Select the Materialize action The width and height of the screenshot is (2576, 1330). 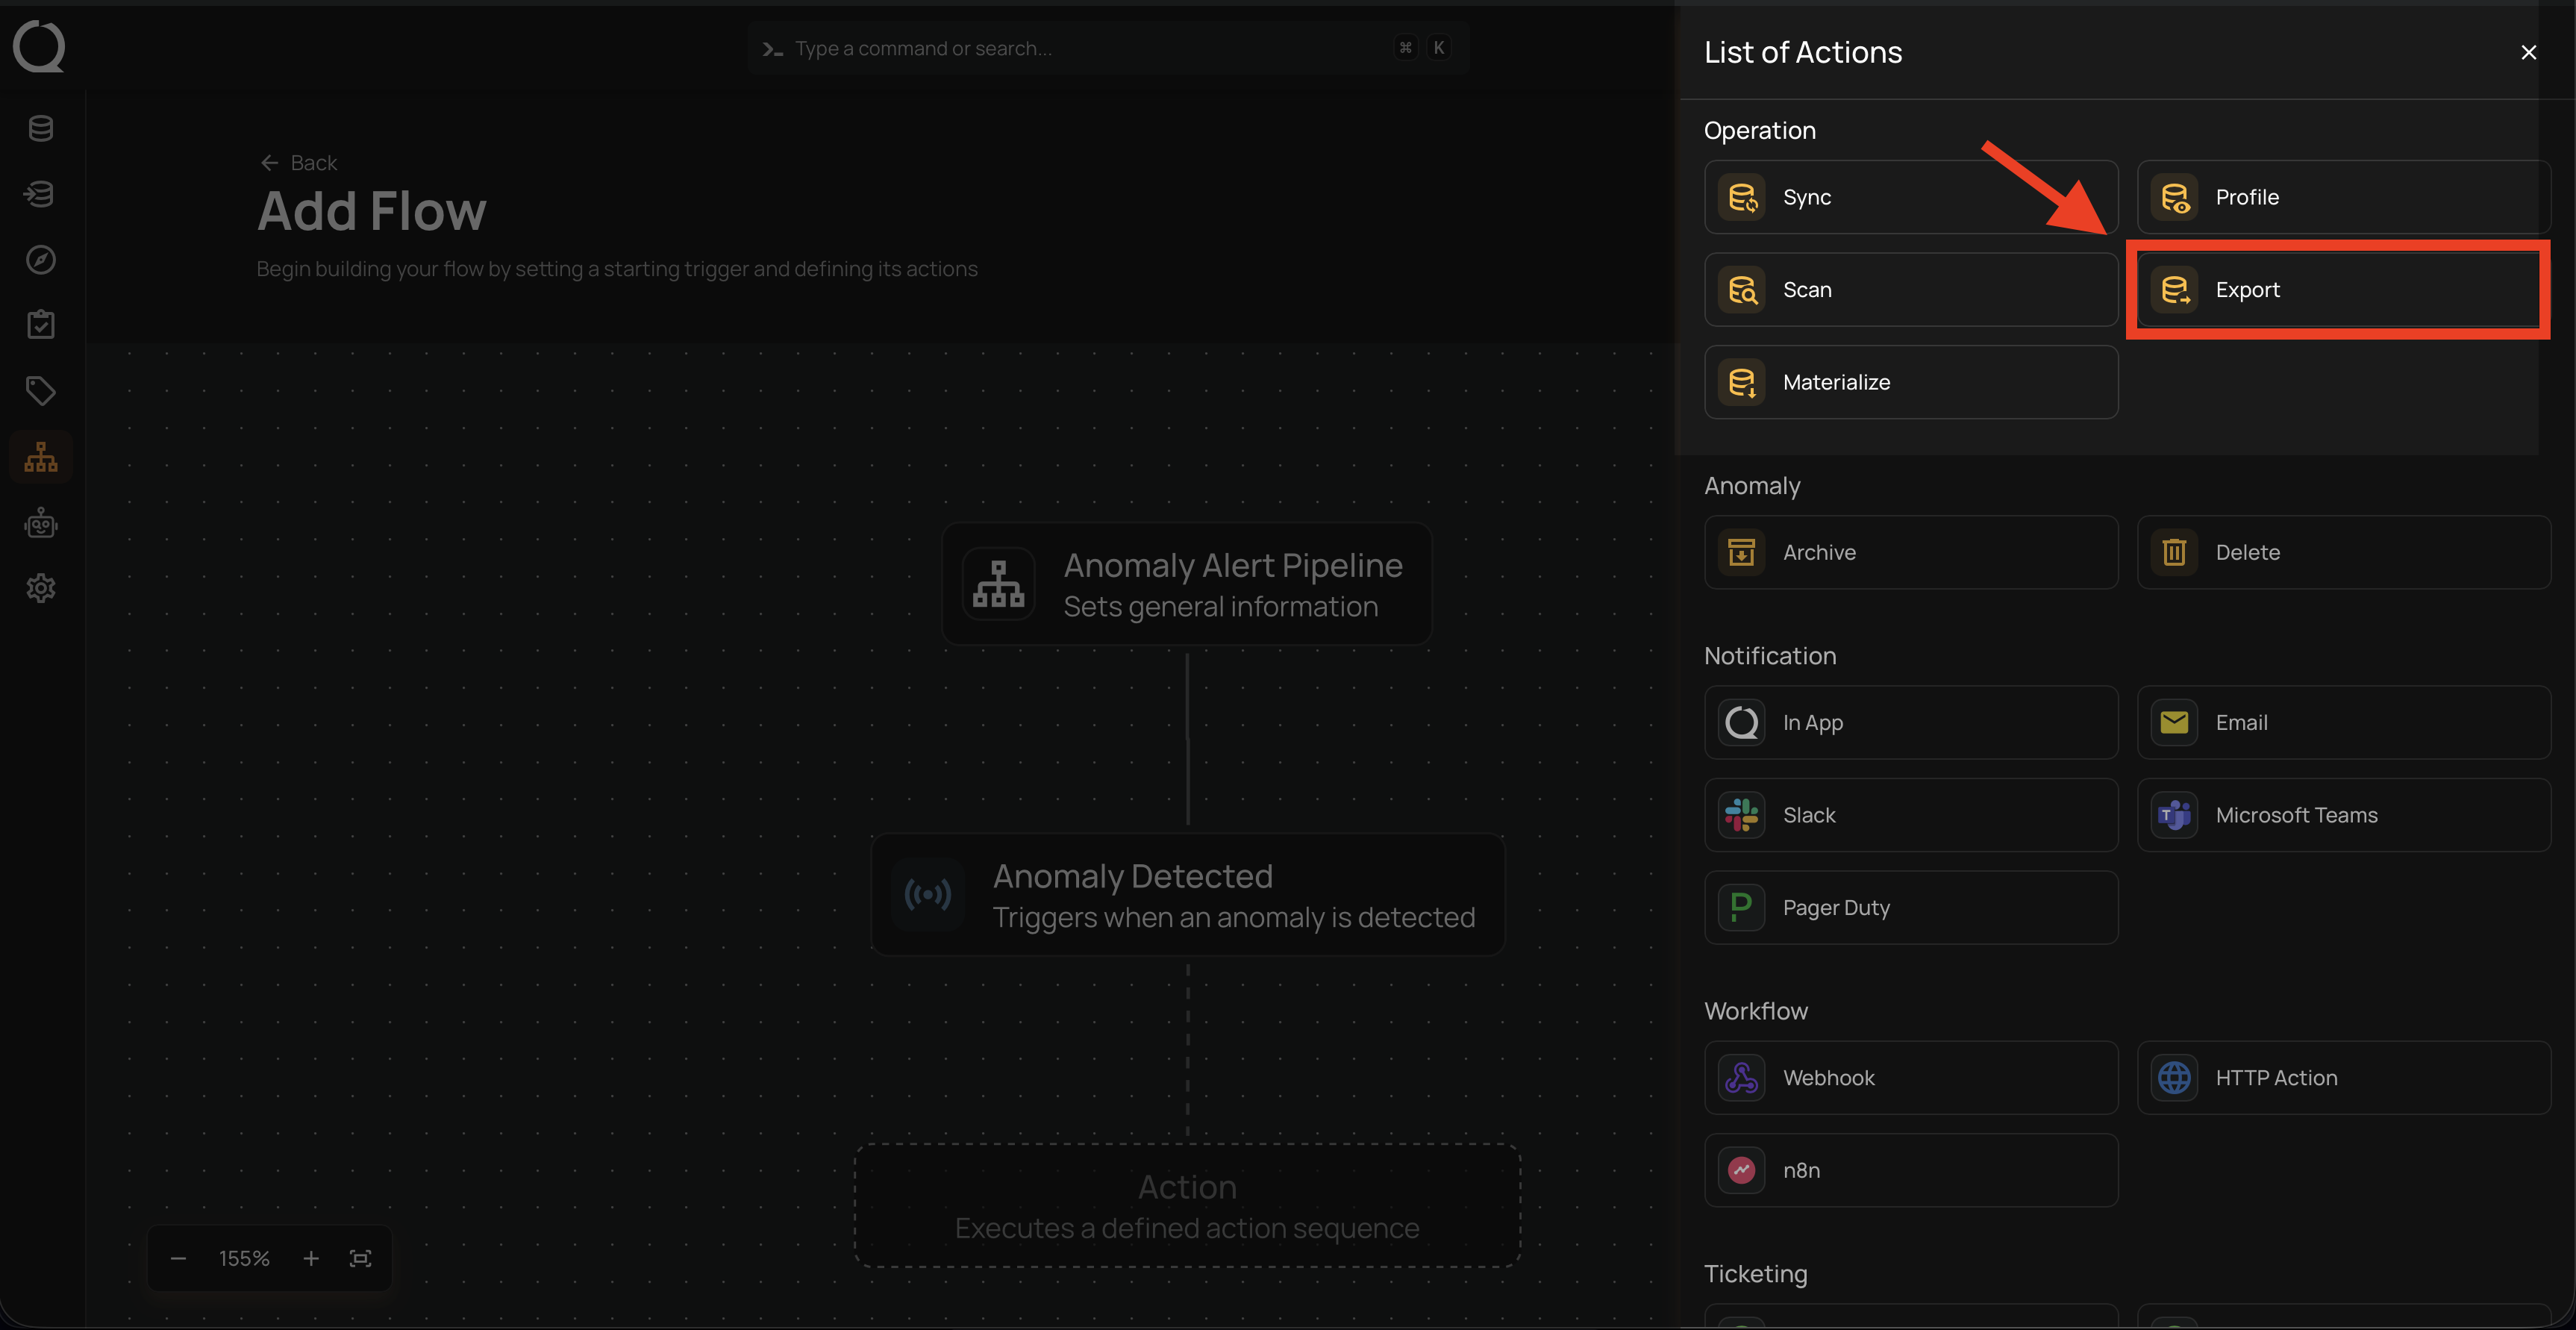point(1910,382)
